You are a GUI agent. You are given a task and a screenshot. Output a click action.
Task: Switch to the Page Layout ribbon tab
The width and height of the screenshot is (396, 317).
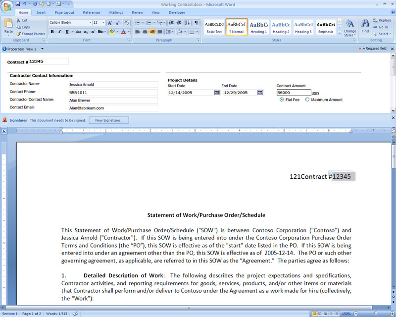pyautogui.click(x=64, y=12)
